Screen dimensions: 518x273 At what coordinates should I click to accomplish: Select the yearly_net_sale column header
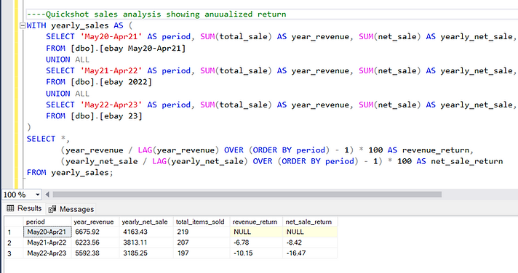tap(146, 221)
